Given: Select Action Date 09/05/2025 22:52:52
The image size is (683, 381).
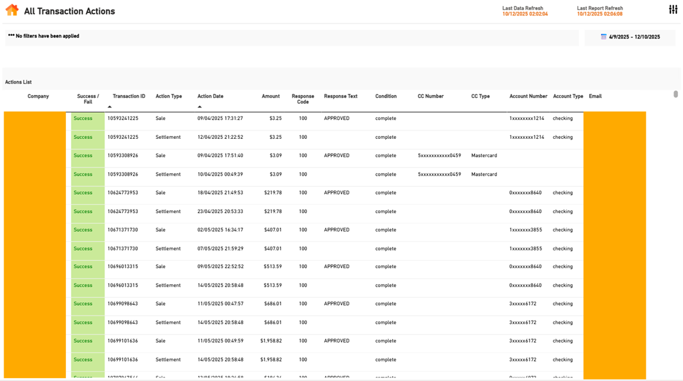Looking at the screenshot, I should click(x=220, y=266).
